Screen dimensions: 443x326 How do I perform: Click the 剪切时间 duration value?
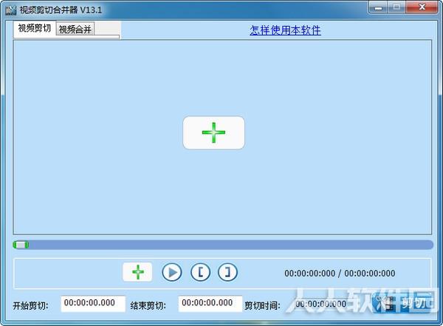[320, 305]
